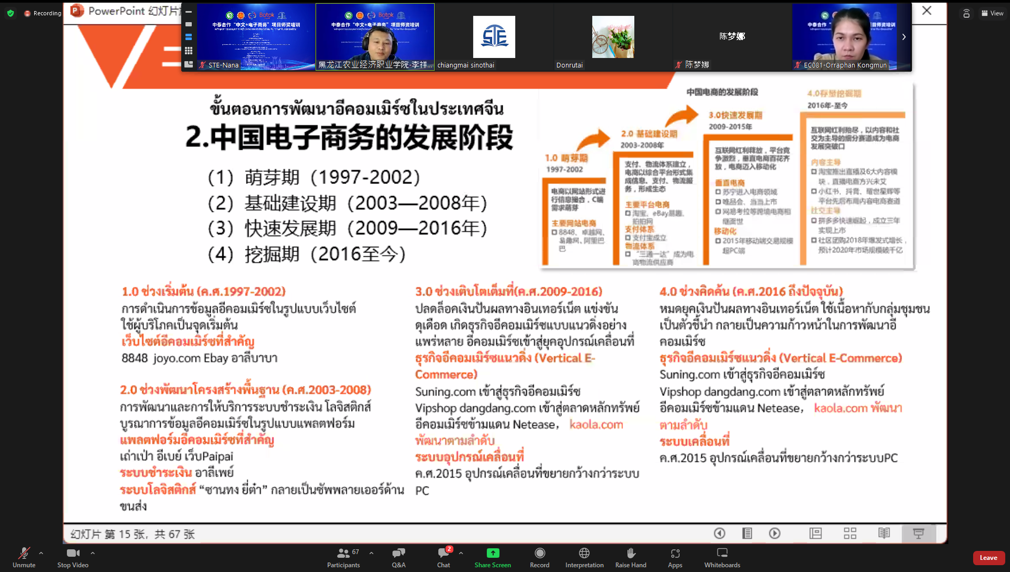The height and width of the screenshot is (572, 1010).
Task: Expand Participants options arrow
Action: [371, 553]
